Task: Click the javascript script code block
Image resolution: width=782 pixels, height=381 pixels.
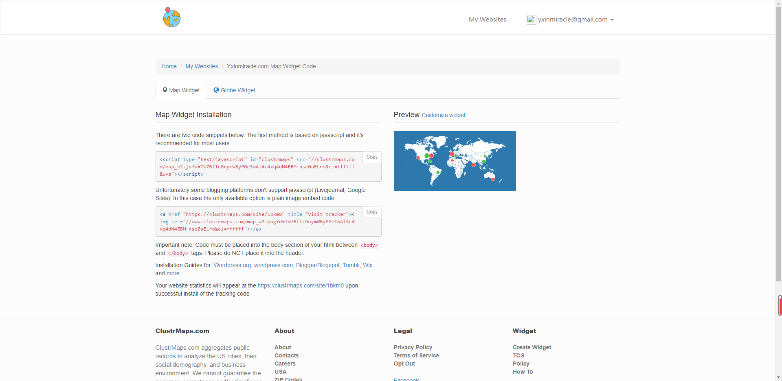Action: pyautogui.click(x=268, y=167)
